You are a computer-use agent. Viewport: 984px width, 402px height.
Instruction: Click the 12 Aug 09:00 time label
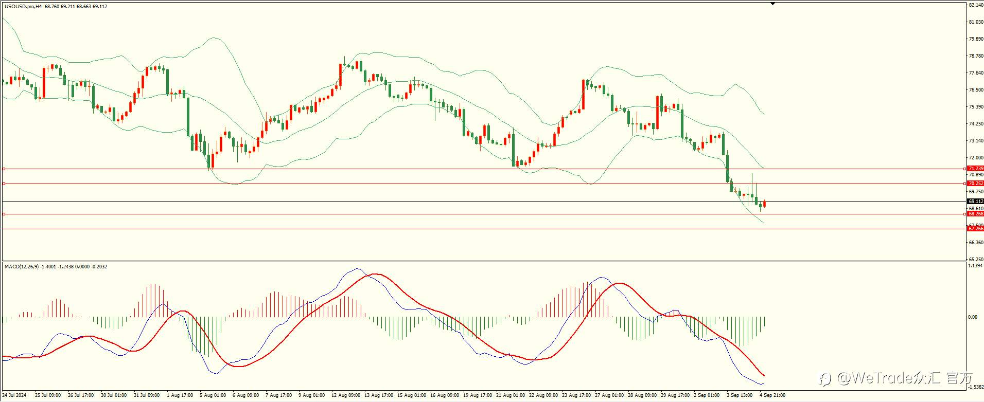tap(346, 395)
